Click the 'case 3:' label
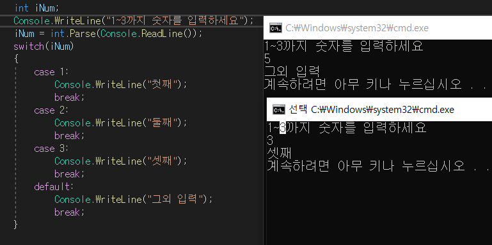 pos(51,149)
